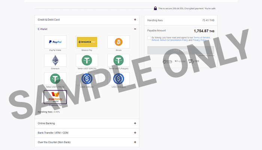Expand Bank Transfer / ATM / CDM section
262x150 pixels.
(x=135, y=133)
